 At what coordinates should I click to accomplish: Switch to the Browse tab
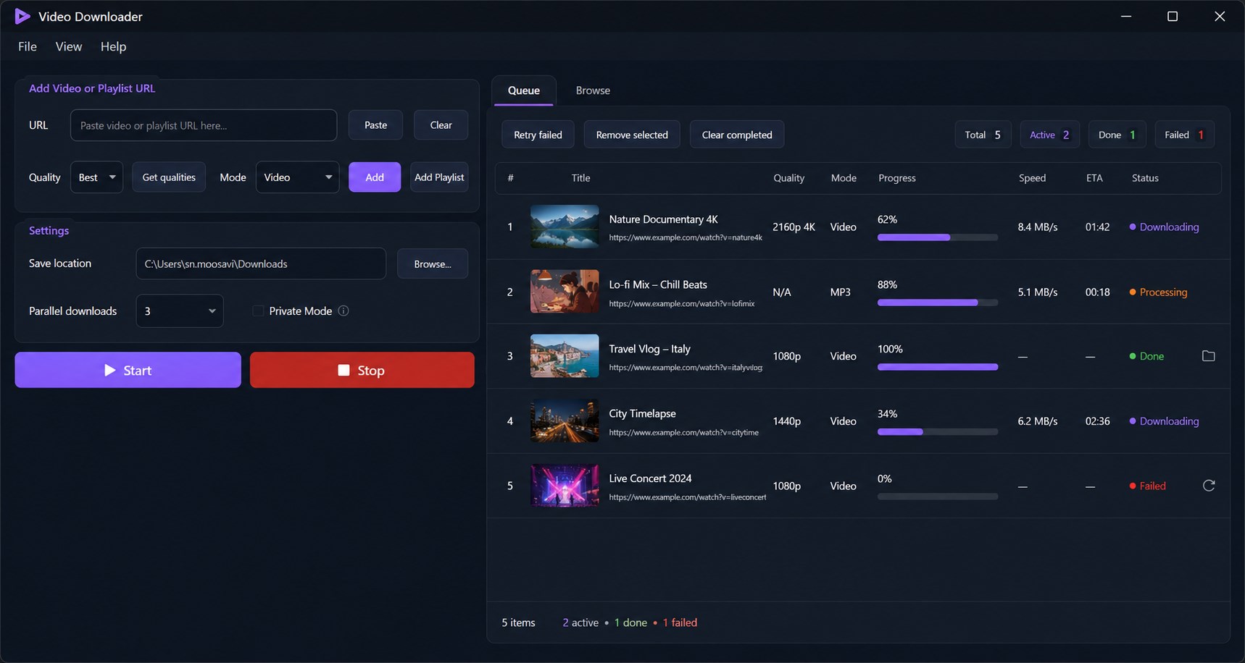click(x=593, y=90)
